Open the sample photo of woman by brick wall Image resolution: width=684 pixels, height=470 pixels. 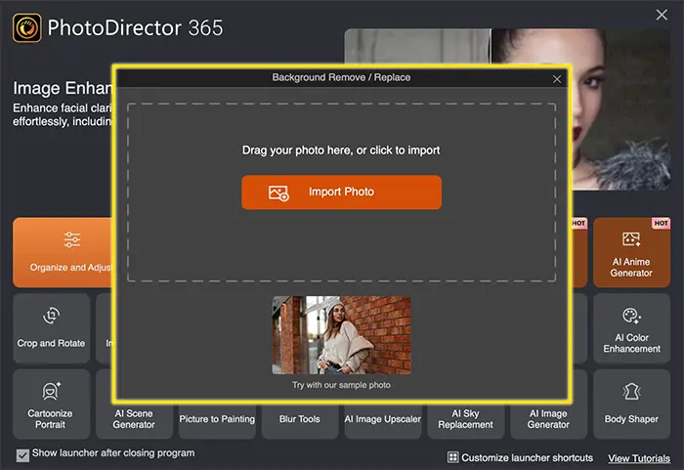[x=341, y=335]
